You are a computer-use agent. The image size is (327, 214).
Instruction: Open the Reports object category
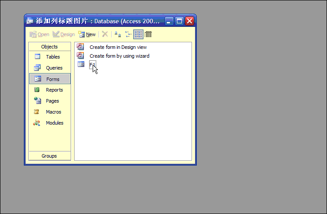click(49, 90)
